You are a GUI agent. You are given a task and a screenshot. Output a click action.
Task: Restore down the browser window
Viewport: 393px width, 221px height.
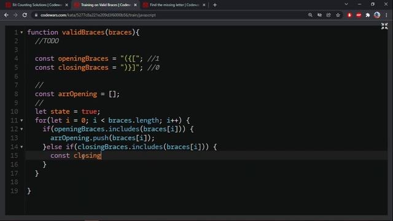(373, 4)
